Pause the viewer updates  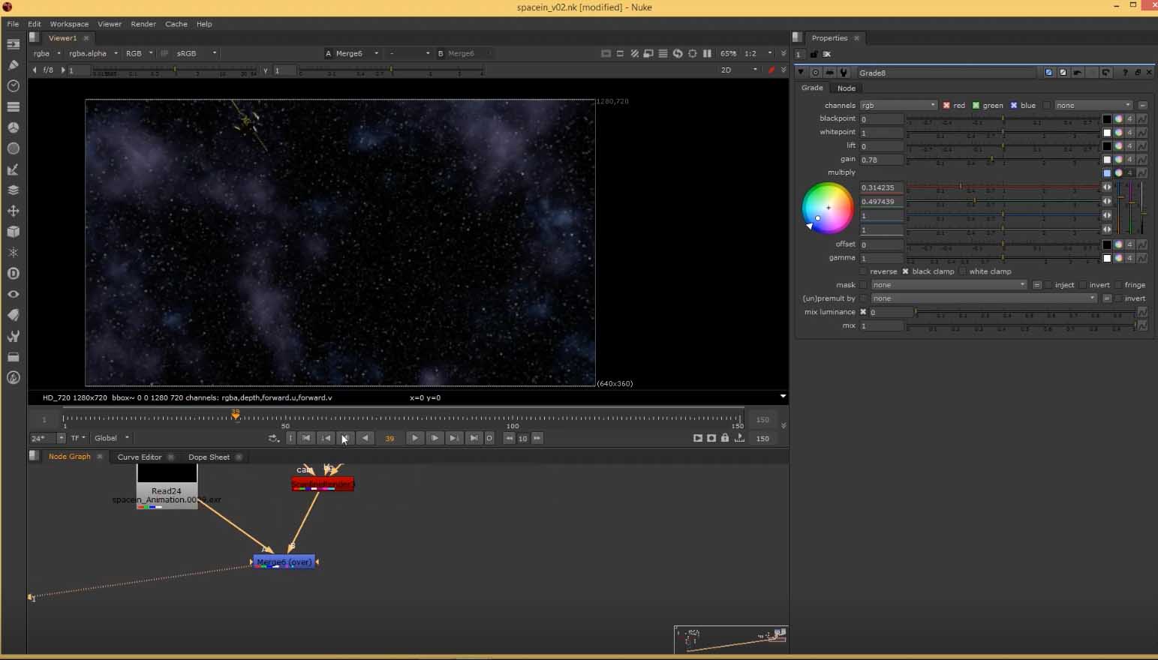(707, 53)
